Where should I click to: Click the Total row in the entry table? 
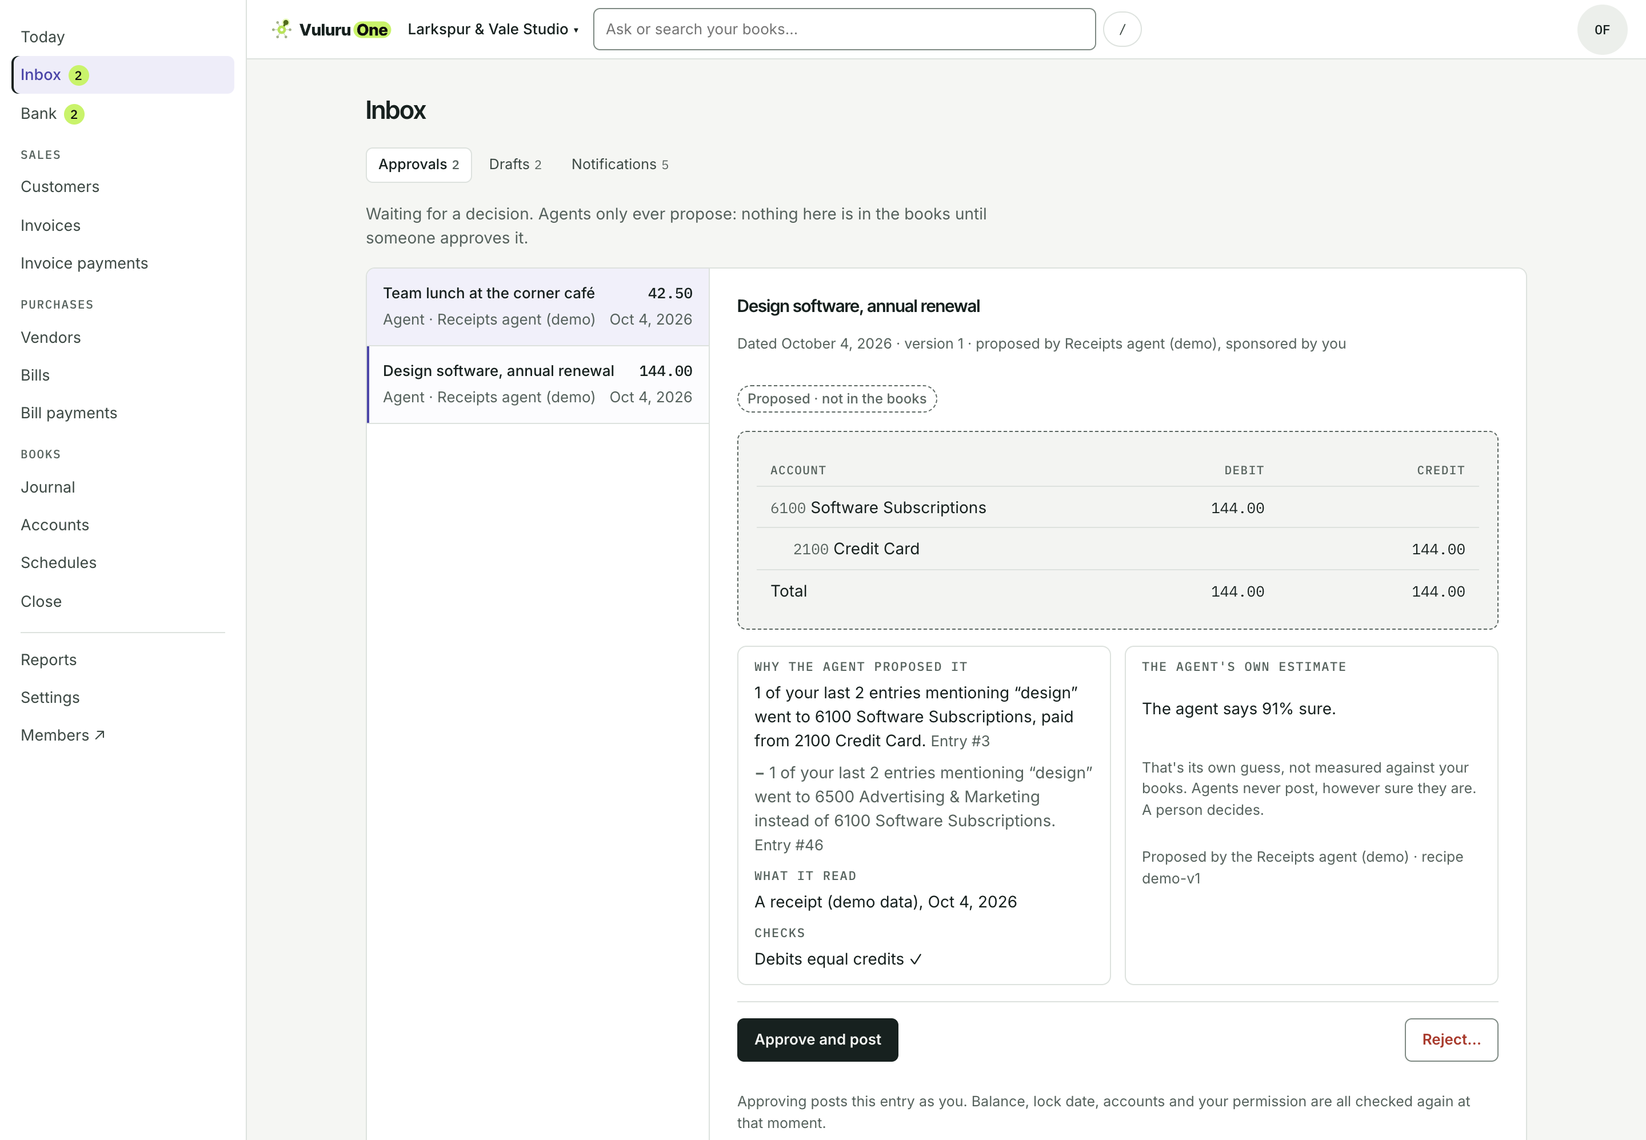[1117, 591]
